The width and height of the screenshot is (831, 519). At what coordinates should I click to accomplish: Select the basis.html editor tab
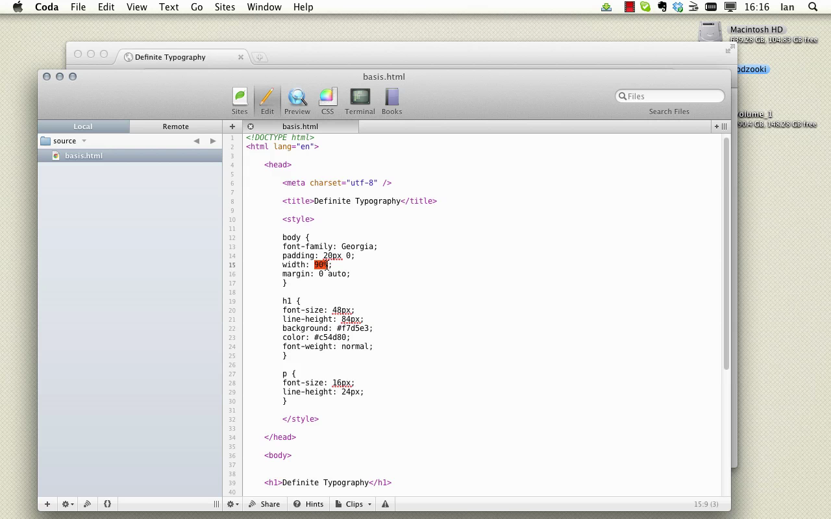[300, 127]
